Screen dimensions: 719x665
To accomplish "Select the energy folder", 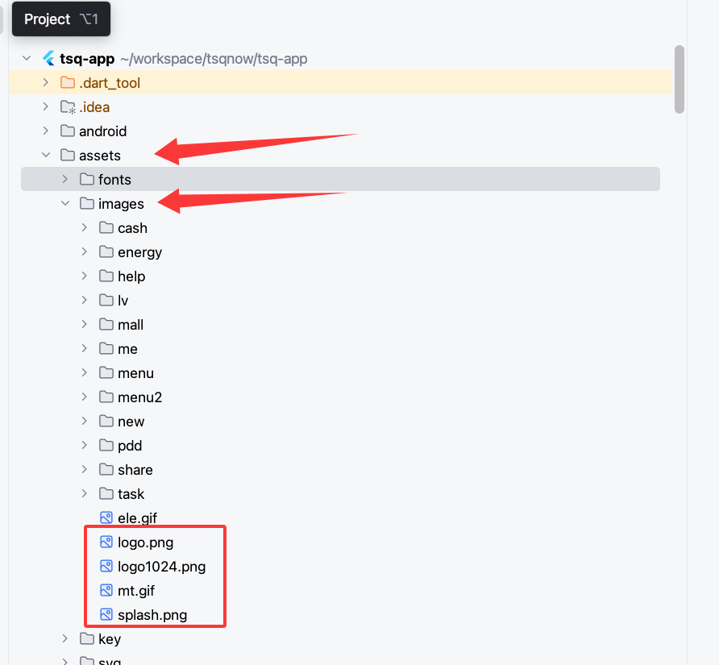I will click(x=139, y=252).
